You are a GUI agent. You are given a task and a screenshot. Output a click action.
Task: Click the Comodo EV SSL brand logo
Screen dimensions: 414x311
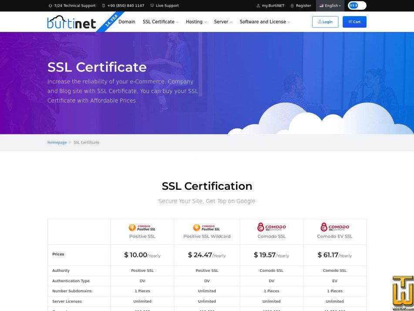click(334, 226)
